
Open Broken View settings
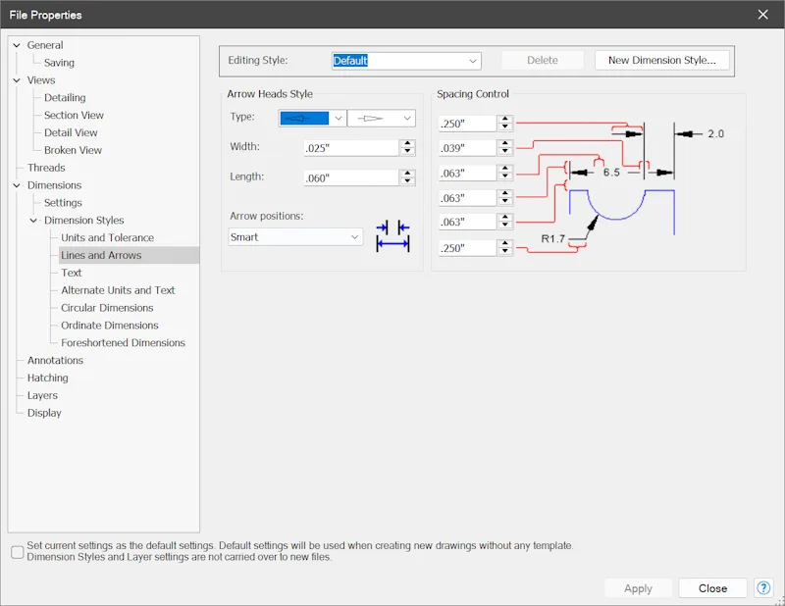coord(73,150)
